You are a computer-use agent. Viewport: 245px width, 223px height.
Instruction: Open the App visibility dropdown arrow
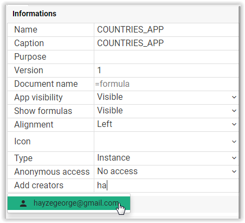pos(234,97)
